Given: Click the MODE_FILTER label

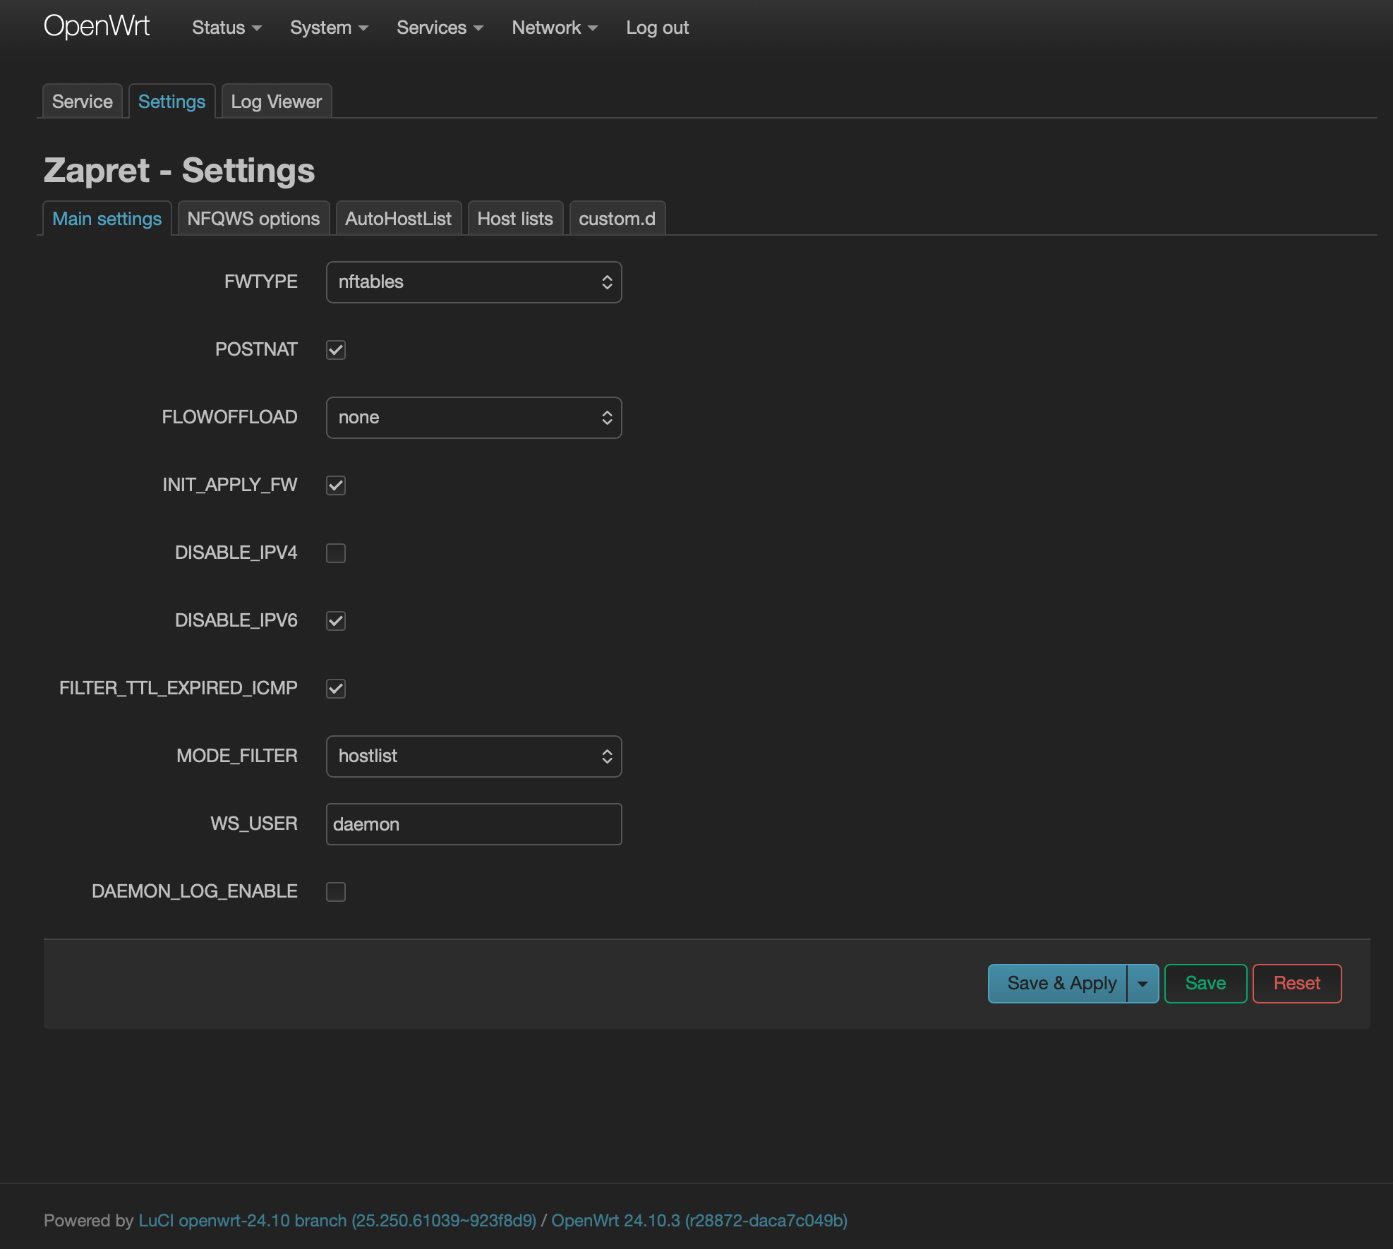Looking at the screenshot, I should (237, 756).
